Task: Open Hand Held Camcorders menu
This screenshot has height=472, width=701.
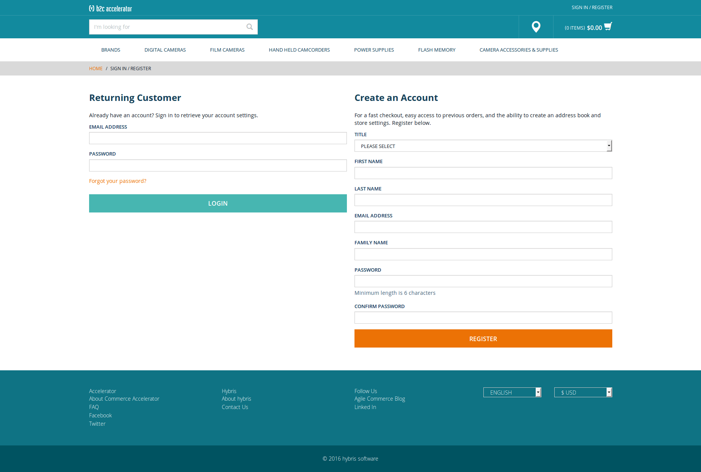Action: click(x=299, y=50)
